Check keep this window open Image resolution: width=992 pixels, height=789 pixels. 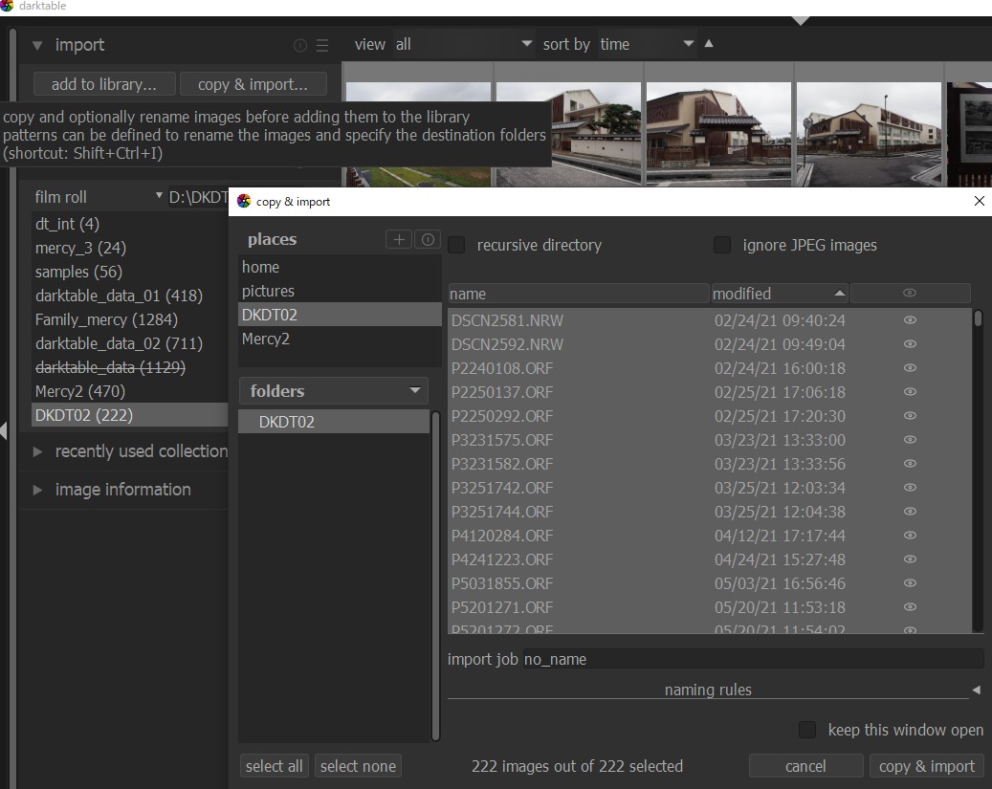[x=807, y=730]
